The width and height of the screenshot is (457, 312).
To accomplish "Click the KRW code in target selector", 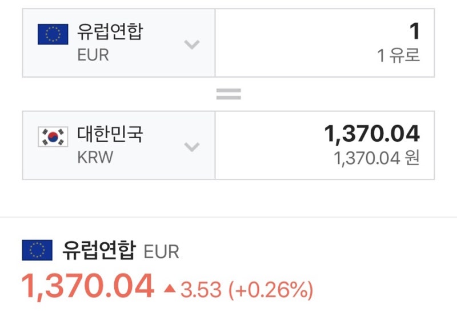I will (x=95, y=157).
